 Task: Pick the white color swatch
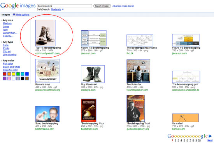[14, 79]
